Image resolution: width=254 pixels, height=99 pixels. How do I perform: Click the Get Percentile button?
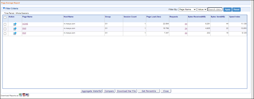click(149, 91)
